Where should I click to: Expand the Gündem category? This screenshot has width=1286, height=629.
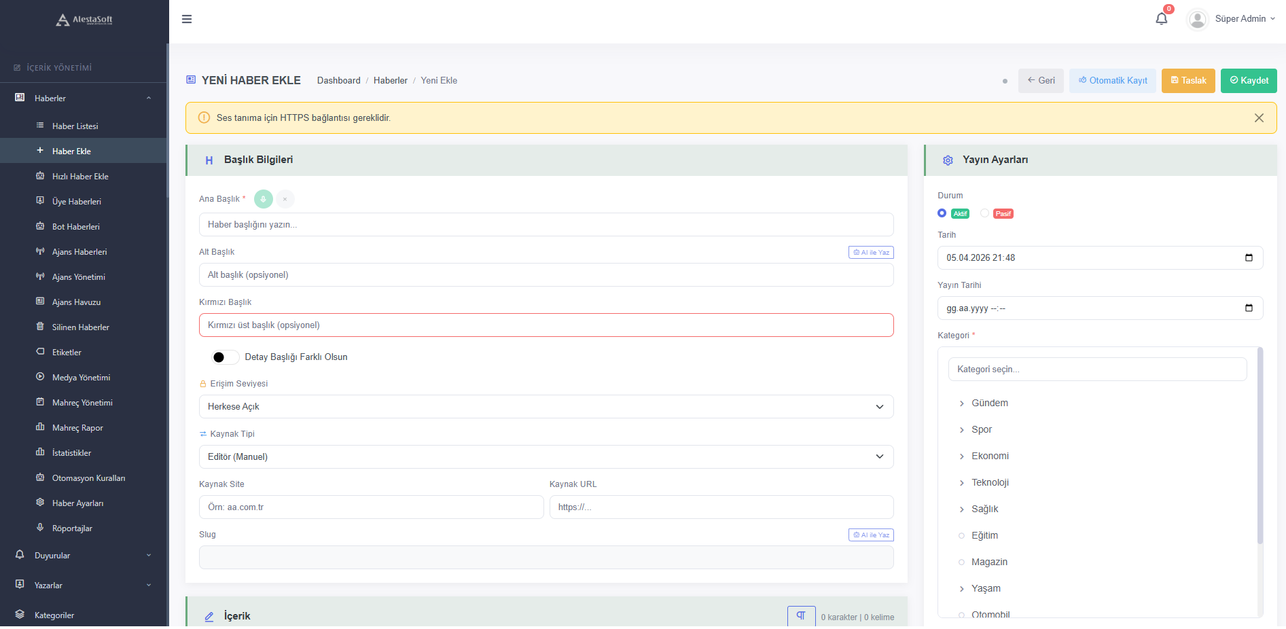pos(961,403)
